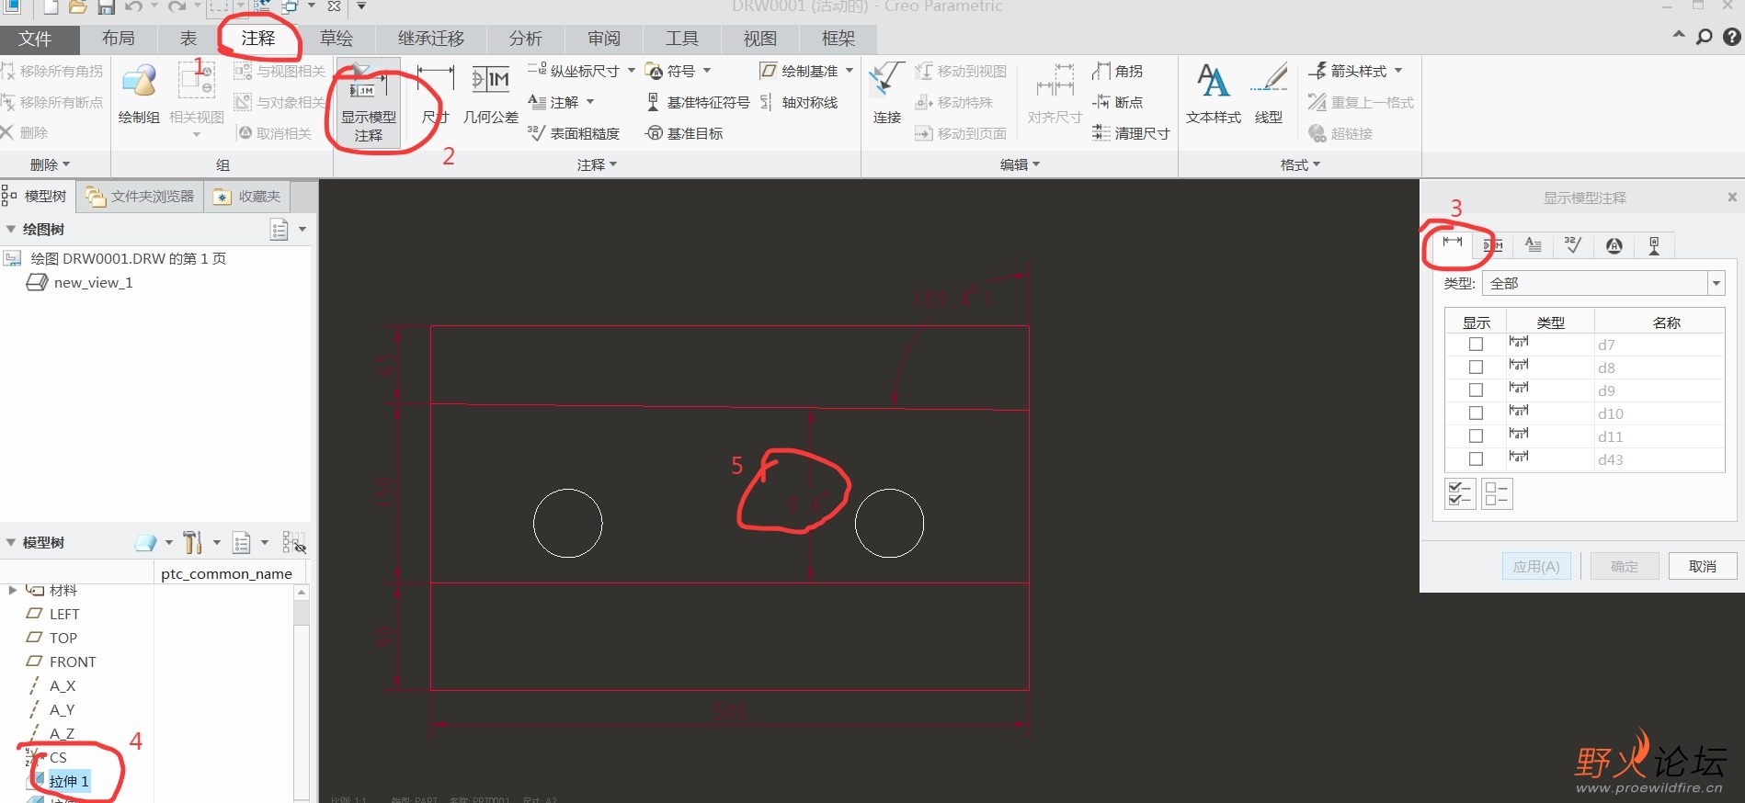This screenshot has width=1745, height=803.
Task: Click the 取消 button in the dialog
Action: [x=1703, y=566]
